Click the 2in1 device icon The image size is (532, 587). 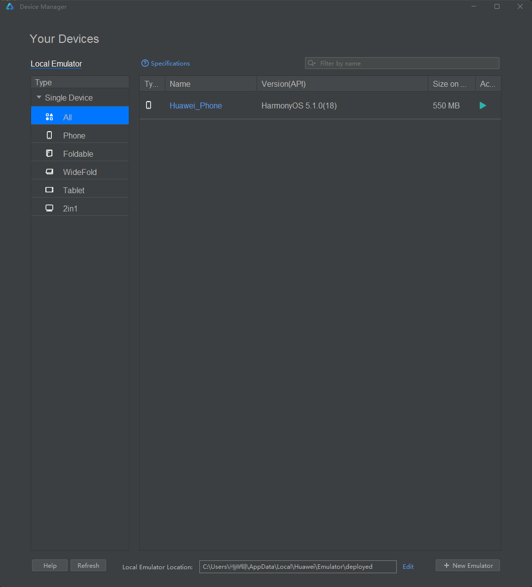49,208
